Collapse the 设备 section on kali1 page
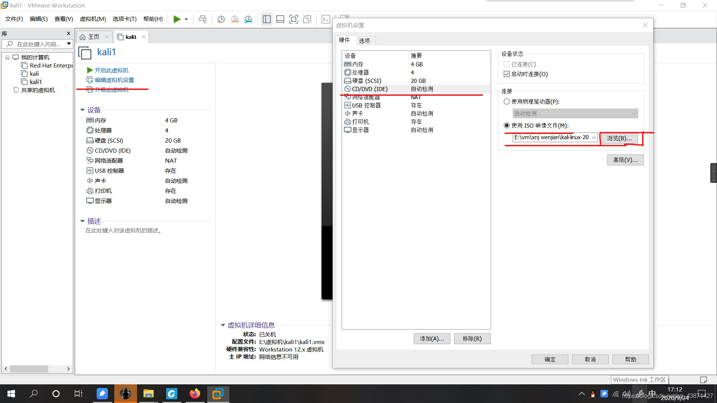The image size is (717, 403). [x=83, y=110]
